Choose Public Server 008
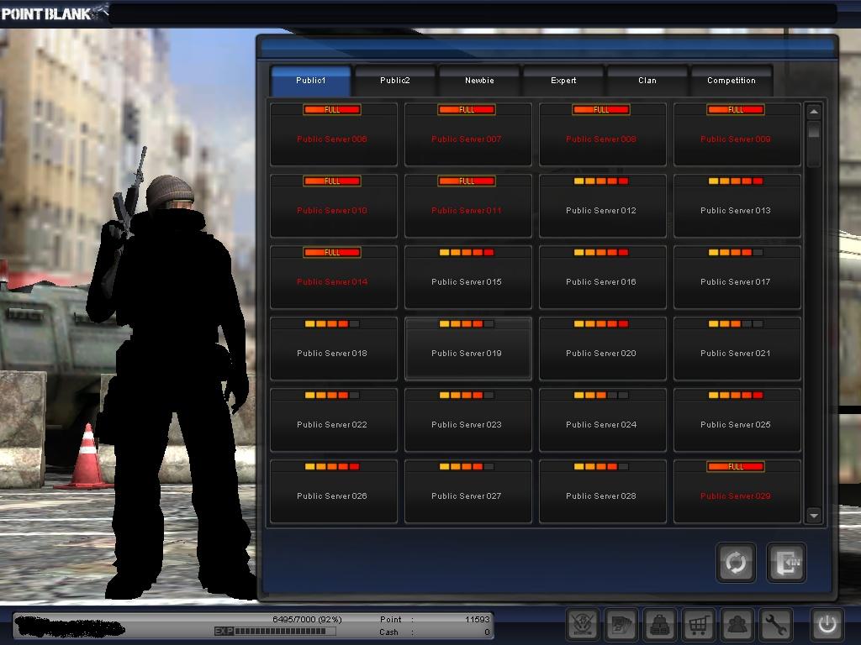Image resolution: width=861 pixels, height=645 pixels. tap(602, 134)
